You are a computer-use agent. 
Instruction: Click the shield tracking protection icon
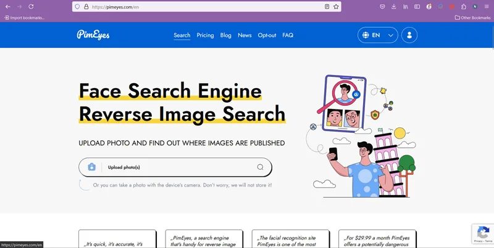click(x=77, y=7)
